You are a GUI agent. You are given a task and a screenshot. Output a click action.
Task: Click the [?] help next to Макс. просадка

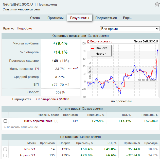click(37, 69)
